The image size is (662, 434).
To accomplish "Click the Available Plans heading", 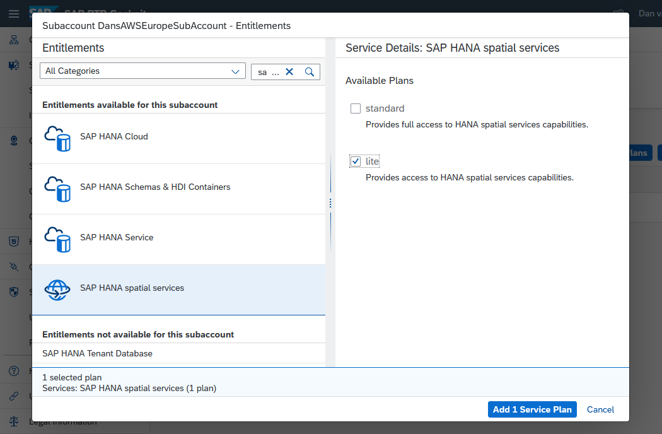I will coord(379,81).
